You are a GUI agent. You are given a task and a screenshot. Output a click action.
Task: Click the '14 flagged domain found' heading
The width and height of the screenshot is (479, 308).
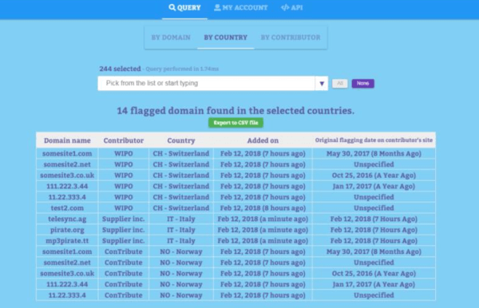tap(236, 110)
